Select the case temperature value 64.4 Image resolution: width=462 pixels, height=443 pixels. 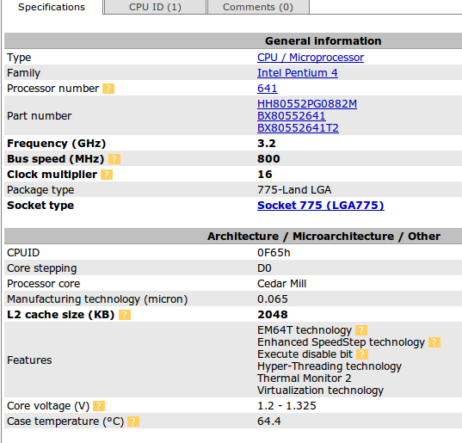click(268, 421)
